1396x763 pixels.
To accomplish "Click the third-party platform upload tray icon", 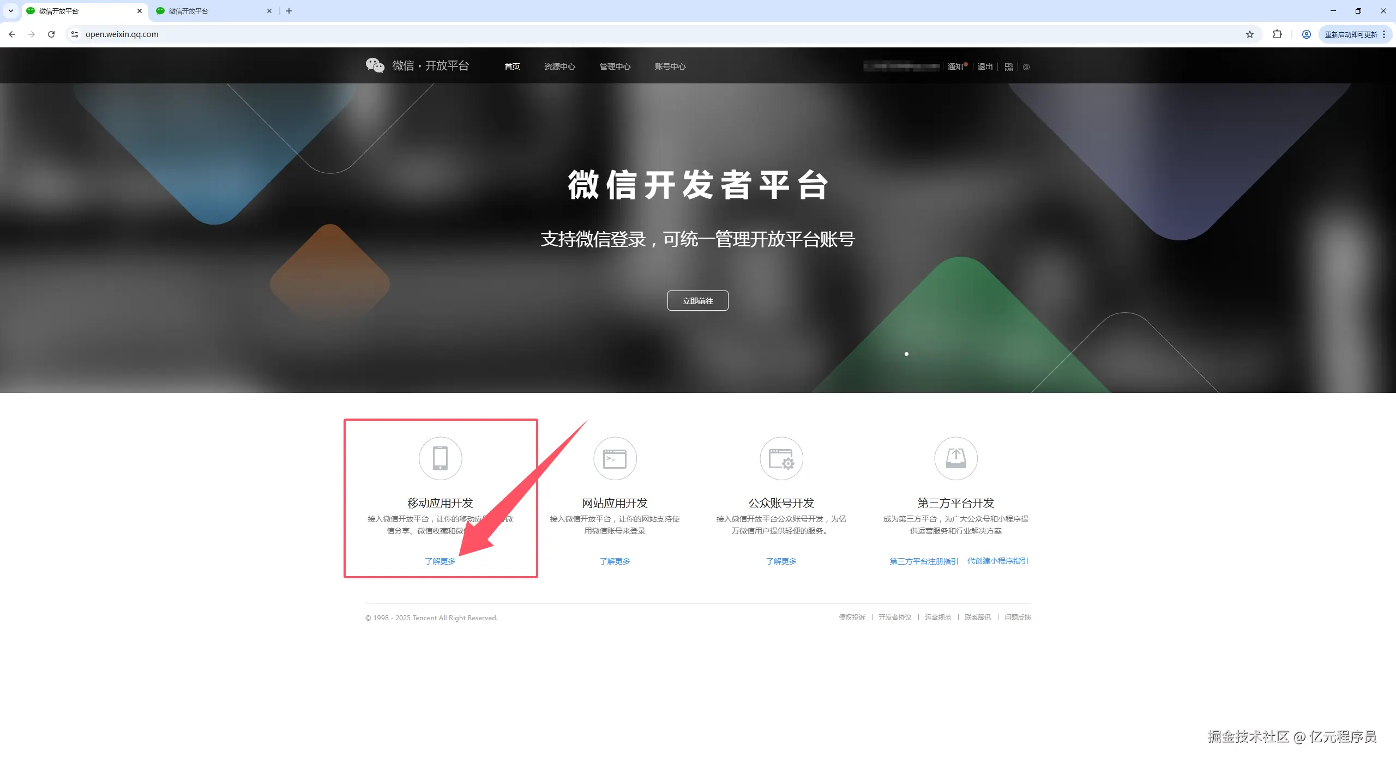I will pyautogui.click(x=955, y=458).
